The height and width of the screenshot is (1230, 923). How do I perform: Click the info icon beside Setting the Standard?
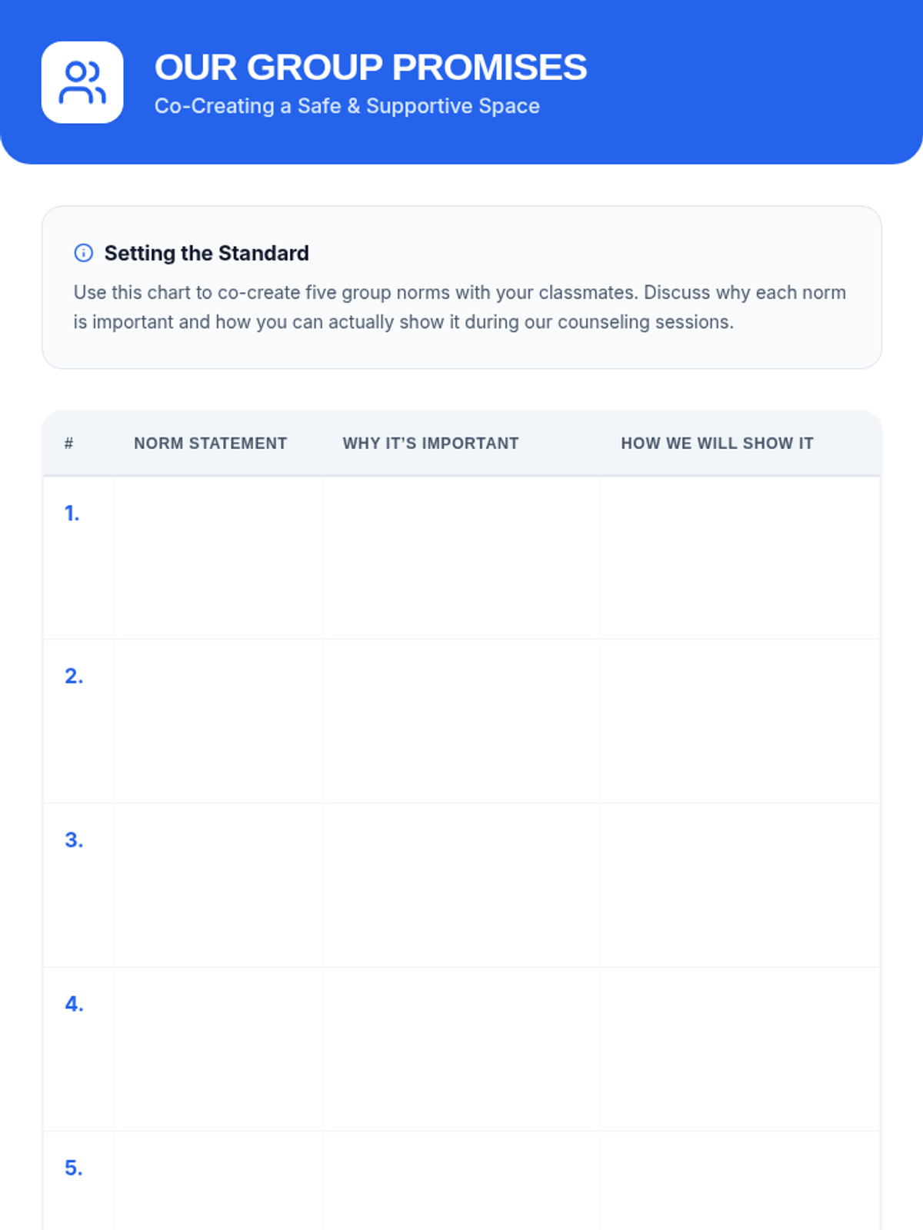point(83,253)
